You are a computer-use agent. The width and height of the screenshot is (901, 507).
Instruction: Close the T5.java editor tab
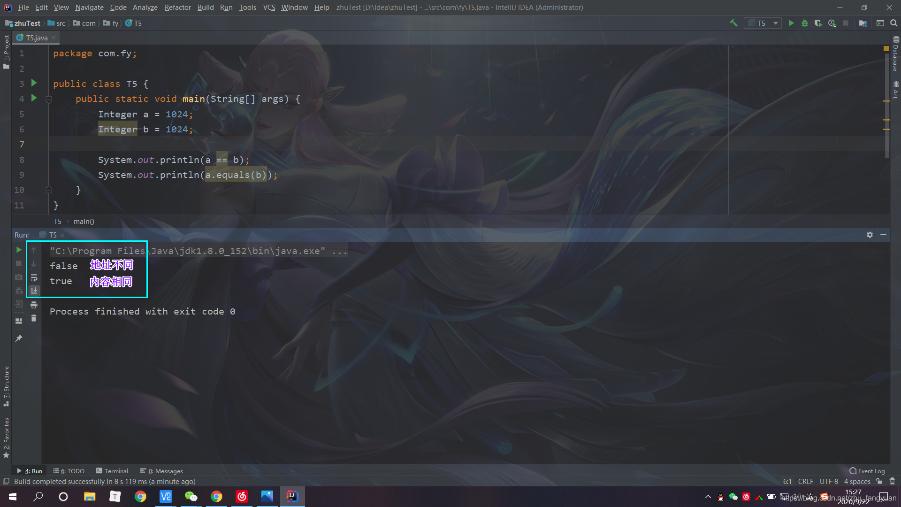point(53,38)
